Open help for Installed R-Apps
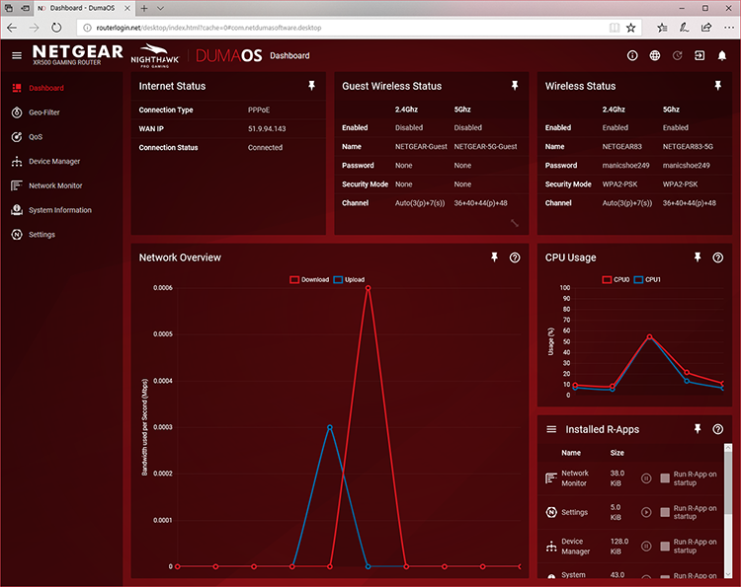Image resolution: width=741 pixels, height=587 pixels. pyautogui.click(x=718, y=429)
